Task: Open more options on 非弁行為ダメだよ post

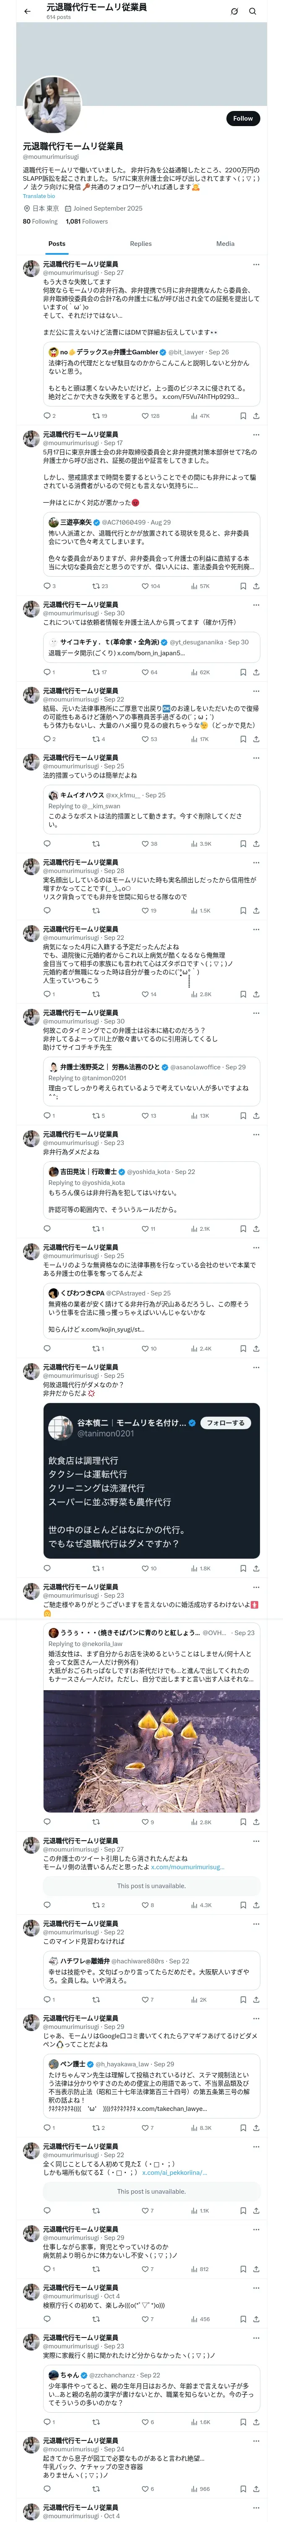Action: (256, 1134)
